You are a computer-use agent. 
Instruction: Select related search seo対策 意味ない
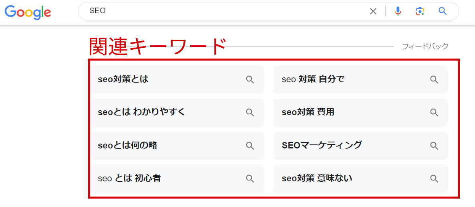click(x=360, y=179)
